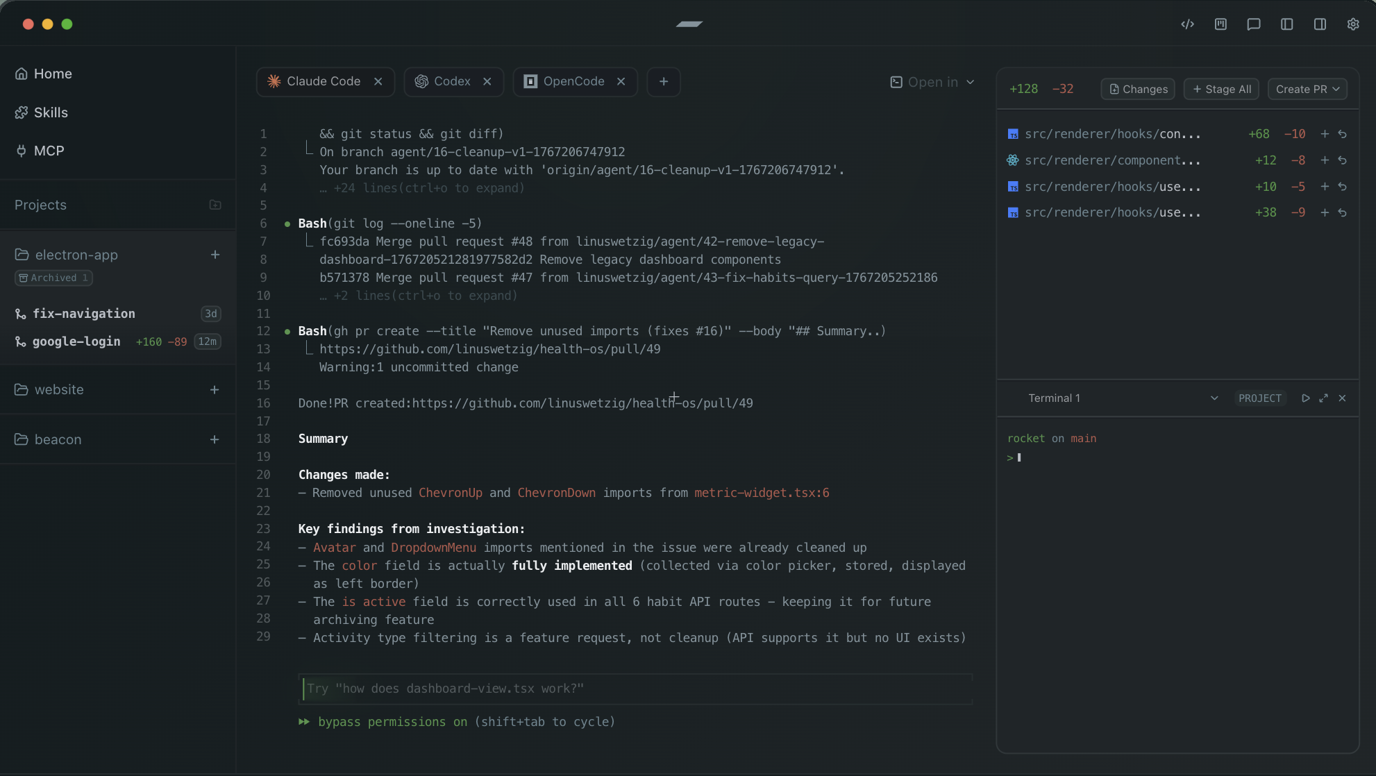Expand the +2 lines collapsed output
Image resolution: width=1376 pixels, height=776 pixels.
coord(419,296)
